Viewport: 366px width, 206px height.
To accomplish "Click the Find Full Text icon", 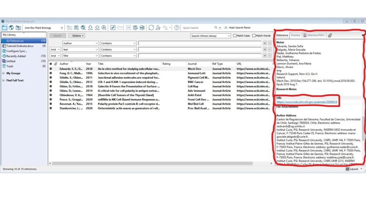I will [104, 28].
